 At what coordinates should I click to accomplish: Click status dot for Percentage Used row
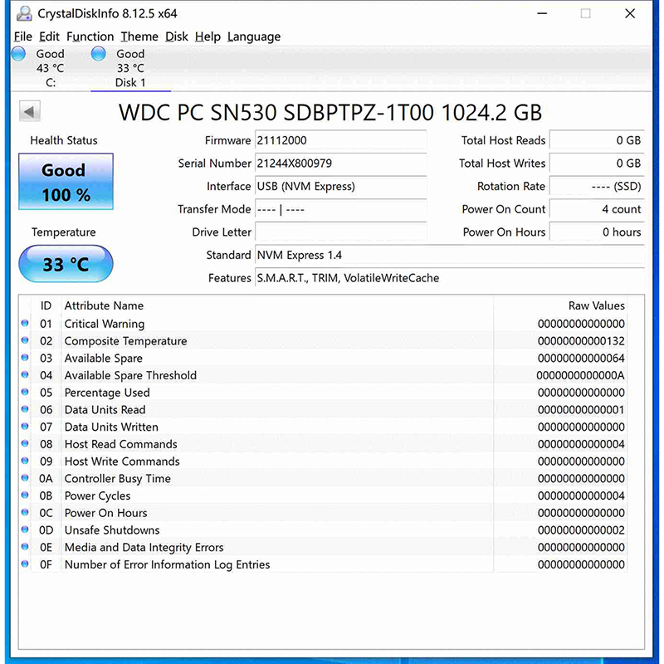tap(25, 392)
